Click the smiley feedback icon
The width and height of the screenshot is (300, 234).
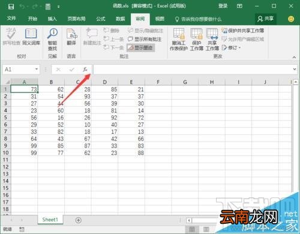pos(291,19)
